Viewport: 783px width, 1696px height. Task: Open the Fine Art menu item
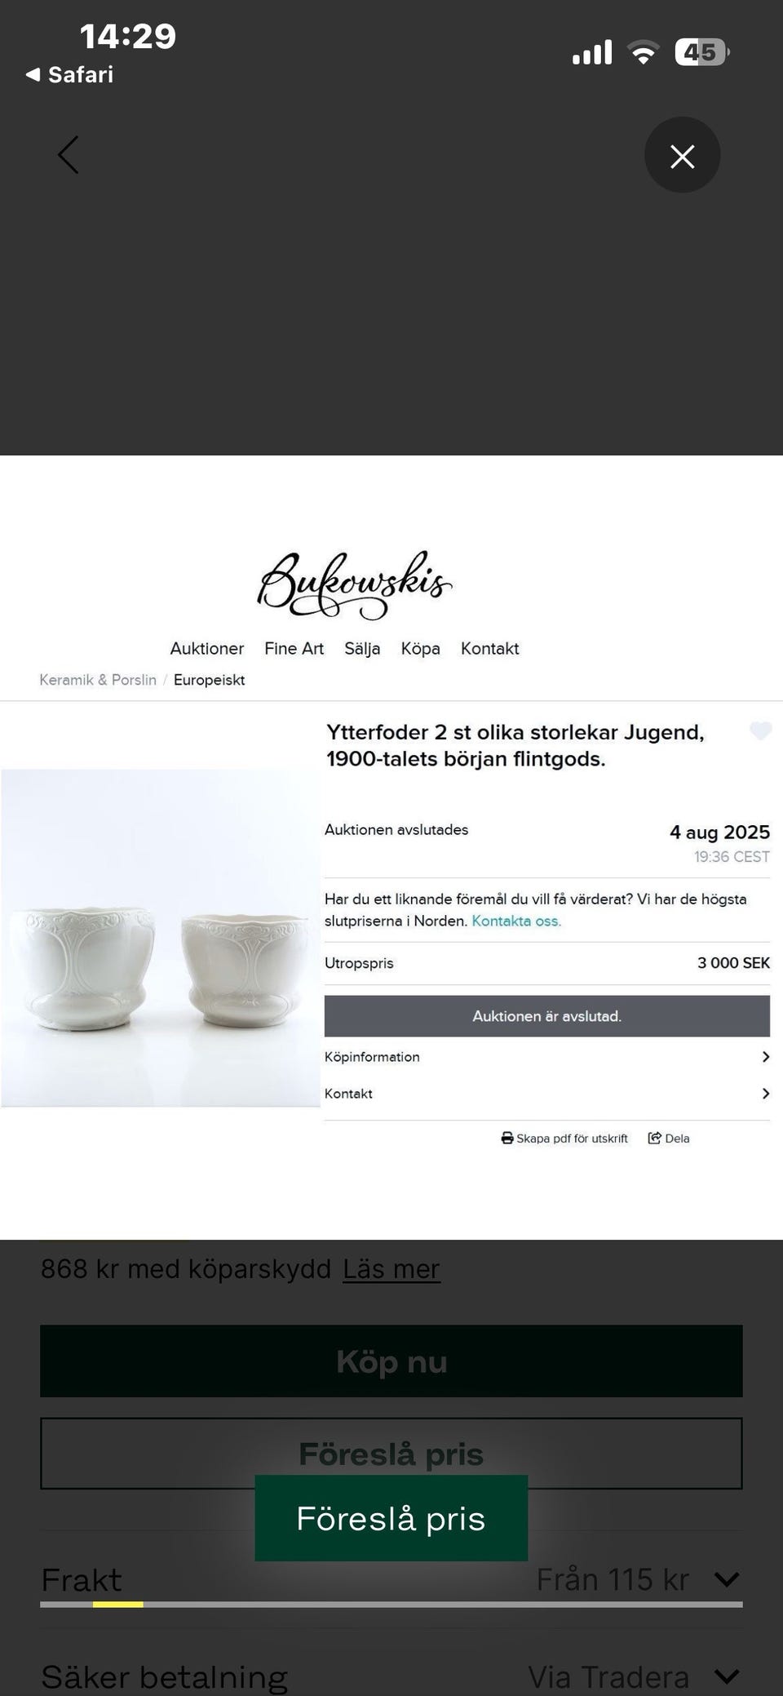coord(294,649)
